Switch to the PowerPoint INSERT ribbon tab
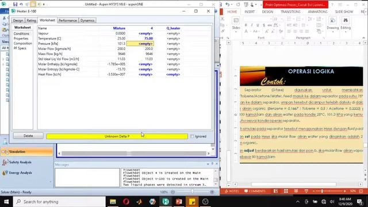The height and width of the screenshot is (207, 368). pyautogui.click(x=250, y=11)
